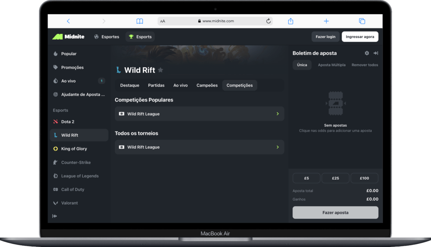Viewport: 431px width, 247px height.
Task: Choose the £100 quick stake
Action: (364, 178)
